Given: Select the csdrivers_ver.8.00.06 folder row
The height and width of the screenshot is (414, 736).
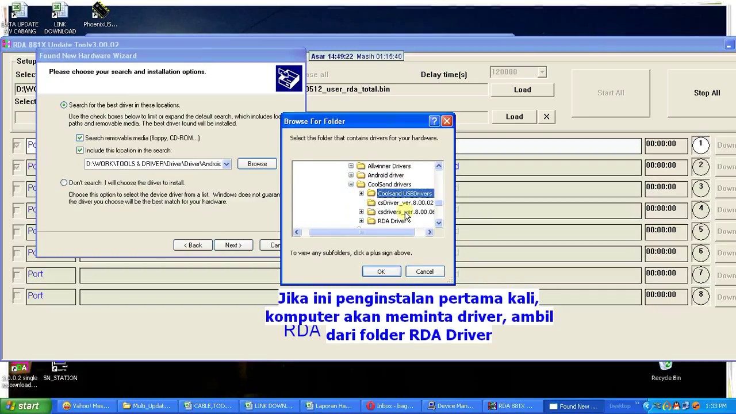Looking at the screenshot, I should click(405, 212).
